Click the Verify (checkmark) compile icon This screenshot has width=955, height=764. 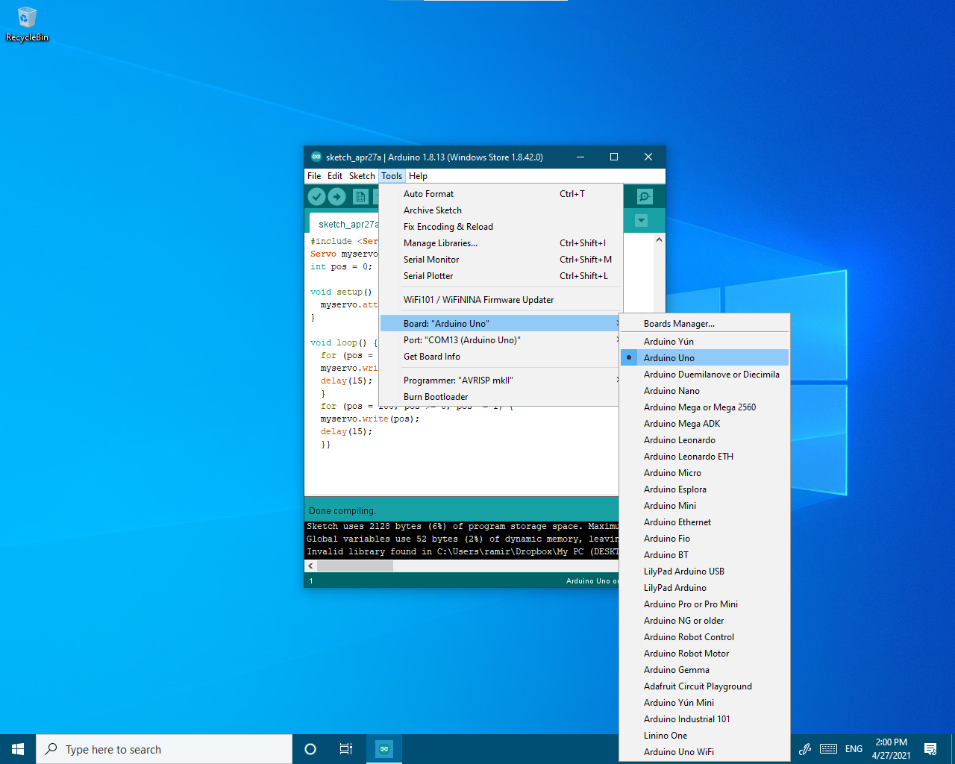[316, 196]
